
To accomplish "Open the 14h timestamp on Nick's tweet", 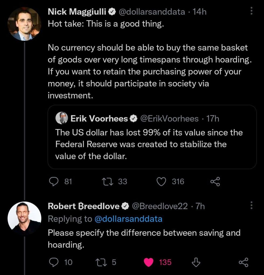I will [x=199, y=12].
